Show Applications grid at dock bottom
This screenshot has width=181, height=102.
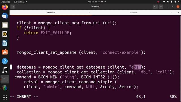[5, 97]
